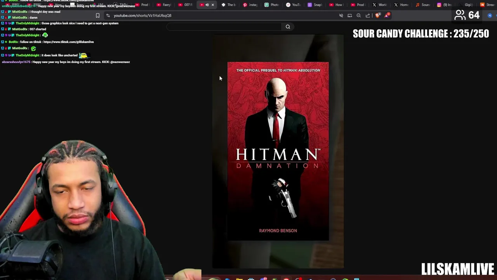The width and height of the screenshot is (497, 280).
Task: Mute the active YouTube tab's speaker icon
Action: coord(207,5)
